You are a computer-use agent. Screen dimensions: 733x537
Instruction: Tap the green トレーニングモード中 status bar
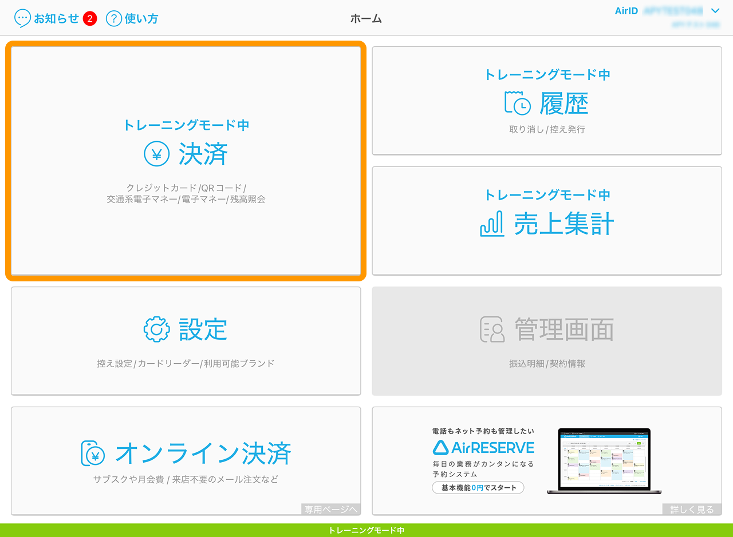pyautogui.click(x=366, y=530)
